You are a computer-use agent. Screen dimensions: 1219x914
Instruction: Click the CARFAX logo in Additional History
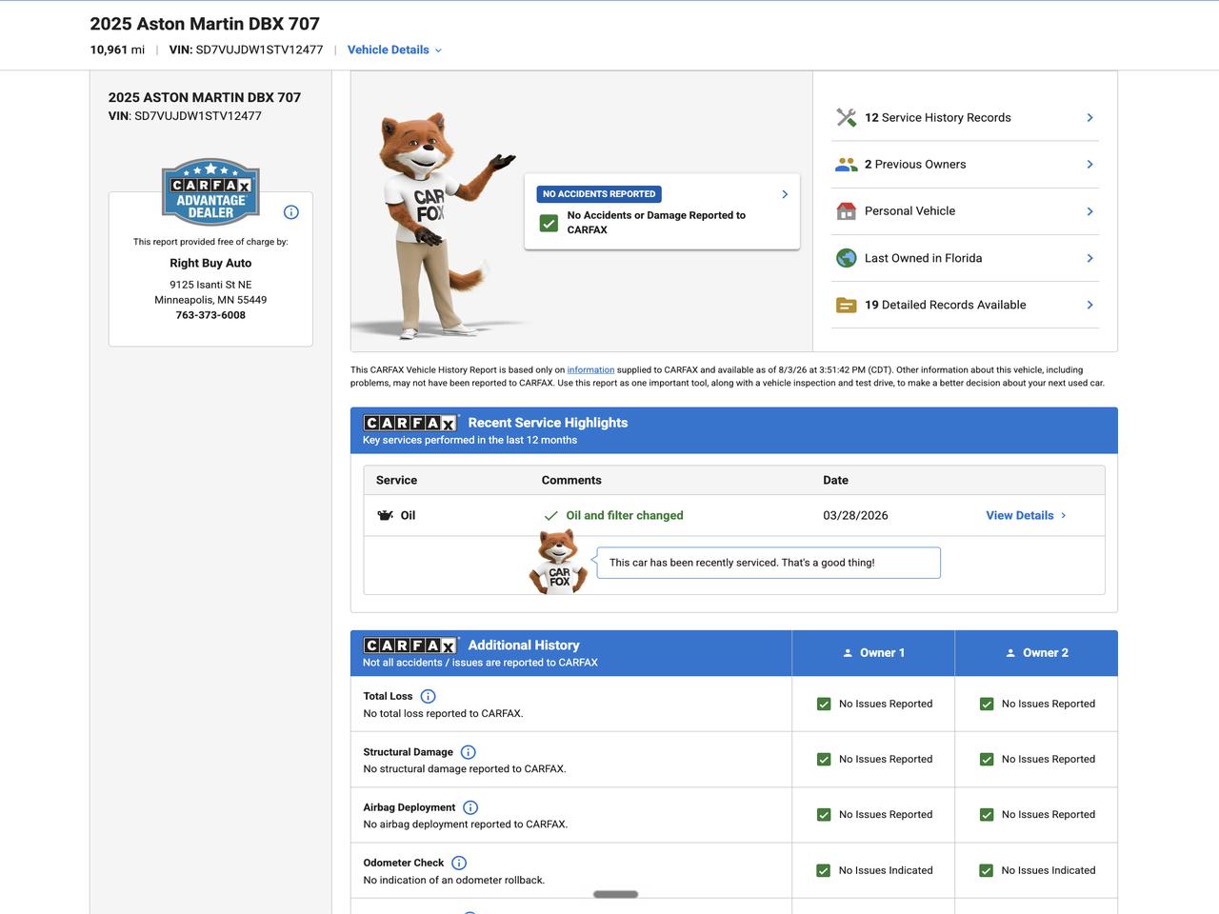[x=410, y=646]
